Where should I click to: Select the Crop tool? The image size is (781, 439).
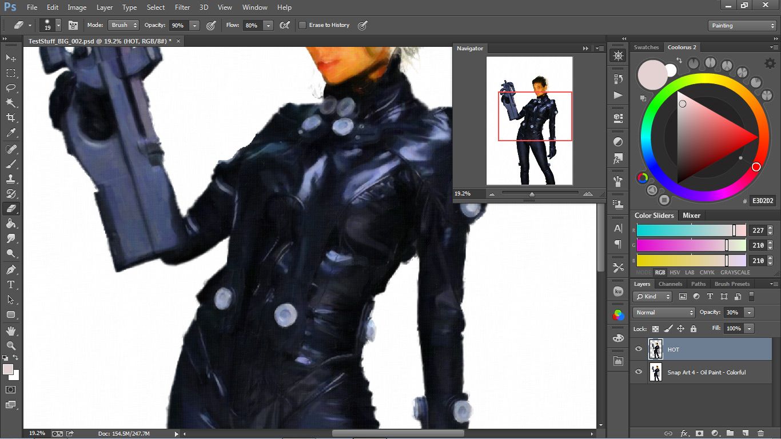click(x=11, y=118)
